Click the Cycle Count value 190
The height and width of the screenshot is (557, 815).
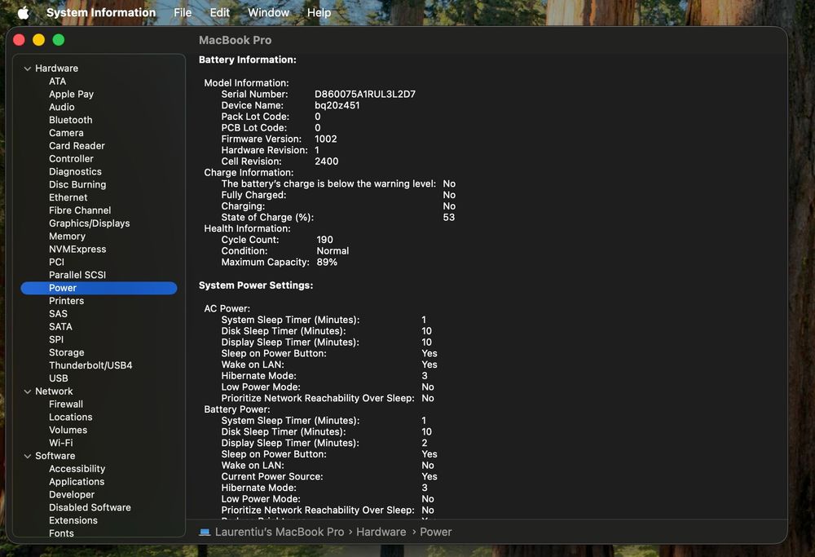tap(325, 240)
